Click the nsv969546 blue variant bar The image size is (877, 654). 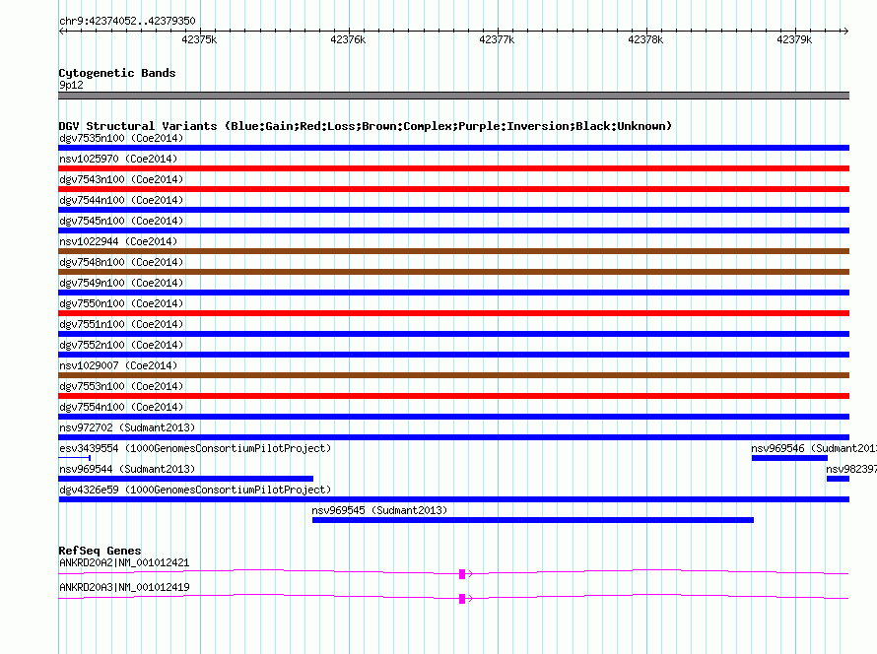789,458
